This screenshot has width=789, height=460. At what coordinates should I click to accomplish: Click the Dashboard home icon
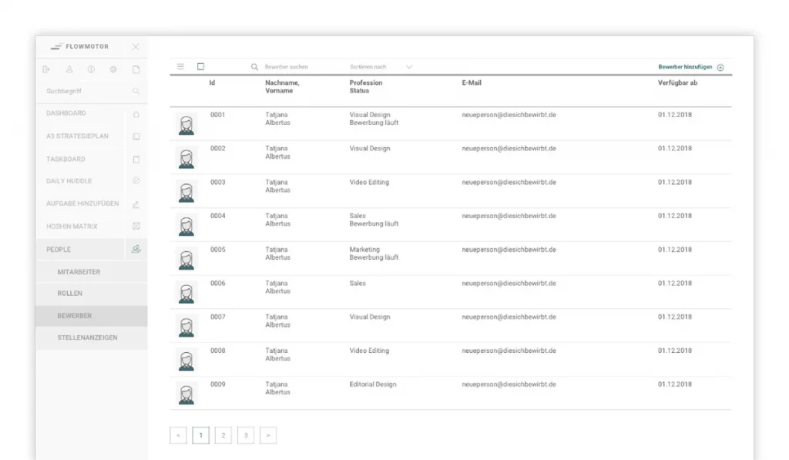[x=136, y=114]
